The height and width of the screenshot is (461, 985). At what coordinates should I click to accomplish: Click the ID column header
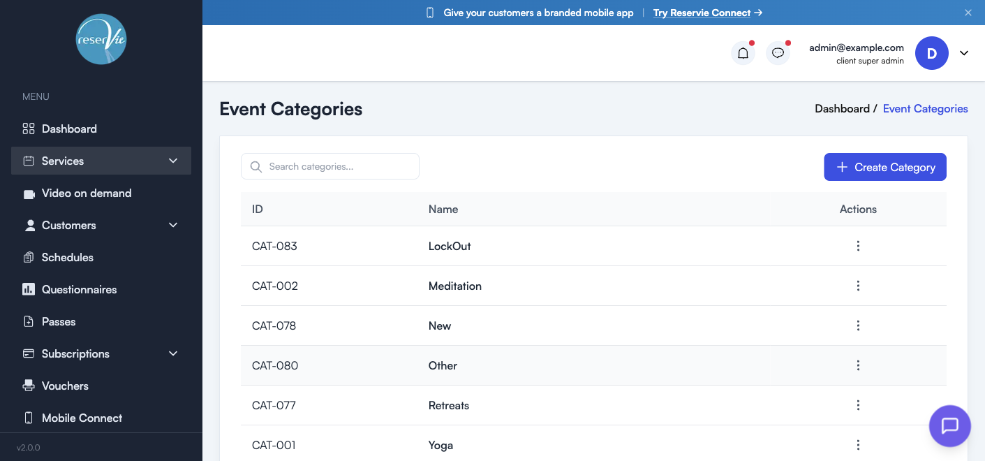point(258,209)
